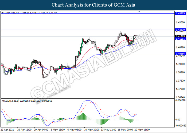Viewport: 187px width, 133px height.
Task: Click the 3 May 16:00 time label
Action: click(58, 130)
